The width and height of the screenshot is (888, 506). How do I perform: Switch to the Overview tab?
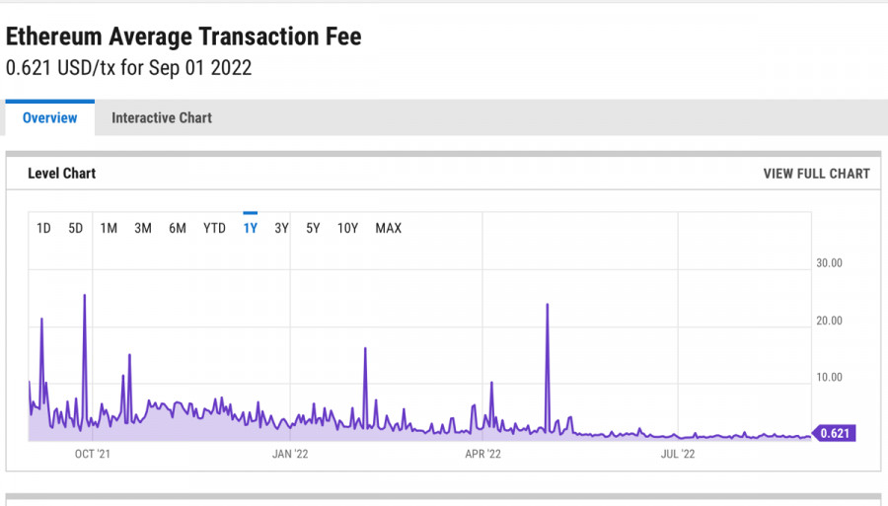(49, 118)
